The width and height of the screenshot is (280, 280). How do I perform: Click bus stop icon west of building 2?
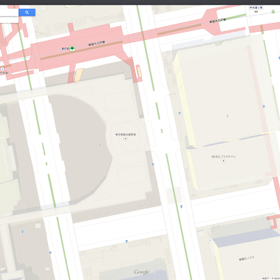[x=180, y=113]
